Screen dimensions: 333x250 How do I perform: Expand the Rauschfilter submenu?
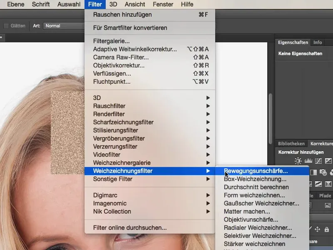click(150, 106)
